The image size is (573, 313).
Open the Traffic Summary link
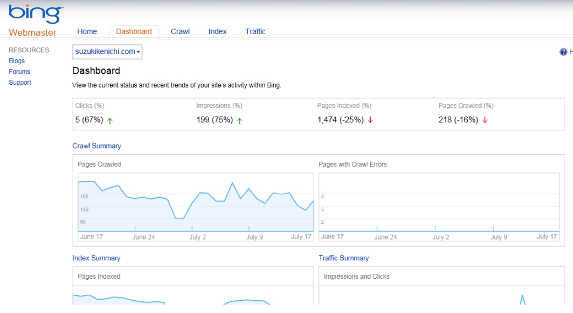[x=343, y=258]
